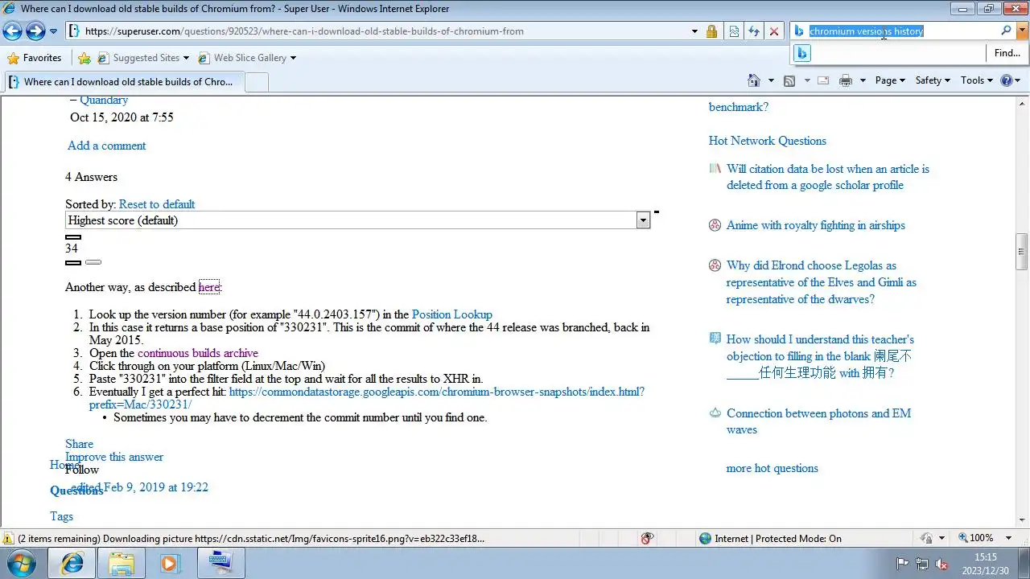
Task: Open the continuous builds archive link
Action: pos(198,353)
